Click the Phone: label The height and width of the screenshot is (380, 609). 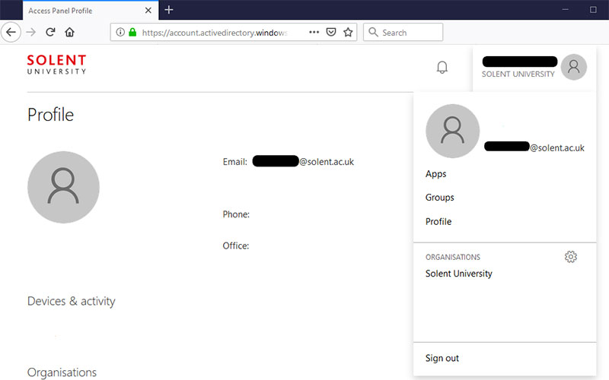coord(236,214)
